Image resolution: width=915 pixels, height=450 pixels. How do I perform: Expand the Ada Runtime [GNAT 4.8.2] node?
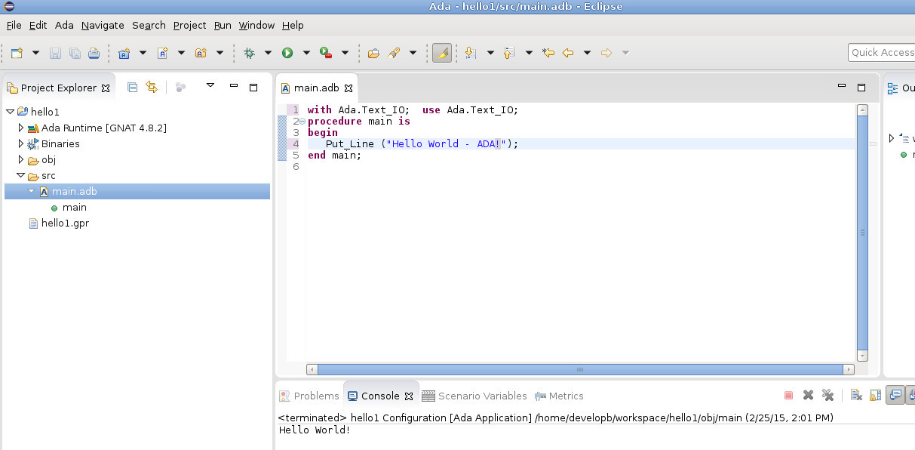pos(21,128)
